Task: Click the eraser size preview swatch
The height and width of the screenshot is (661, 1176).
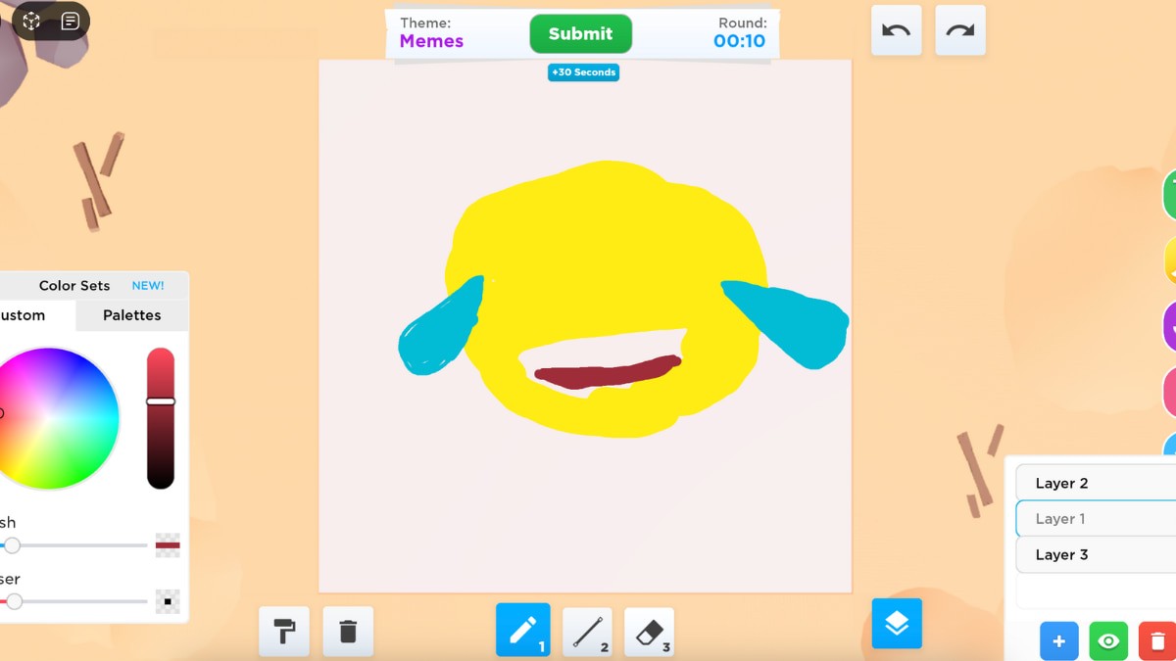Action: click(x=168, y=601)
